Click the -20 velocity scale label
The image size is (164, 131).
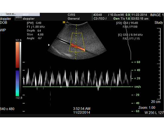coord(137,95)
